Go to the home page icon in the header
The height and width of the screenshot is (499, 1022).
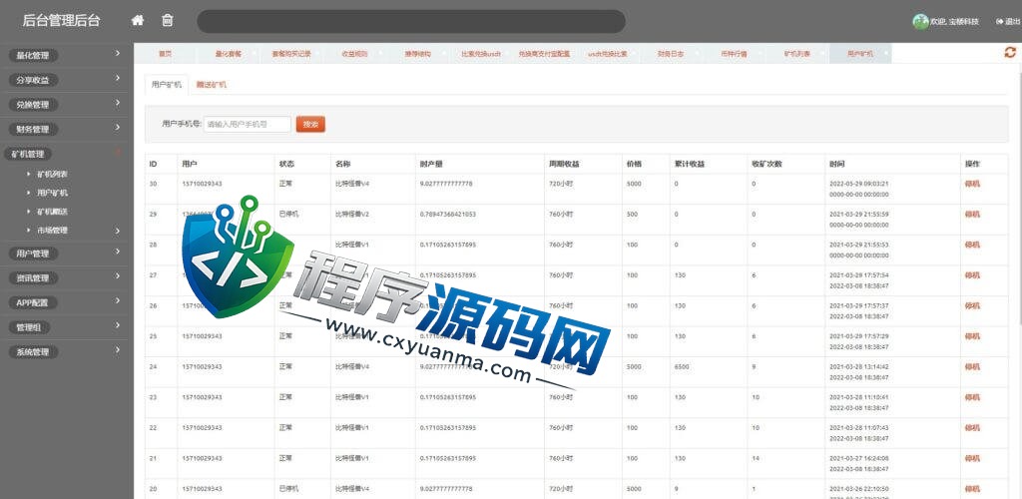(138, 20)
